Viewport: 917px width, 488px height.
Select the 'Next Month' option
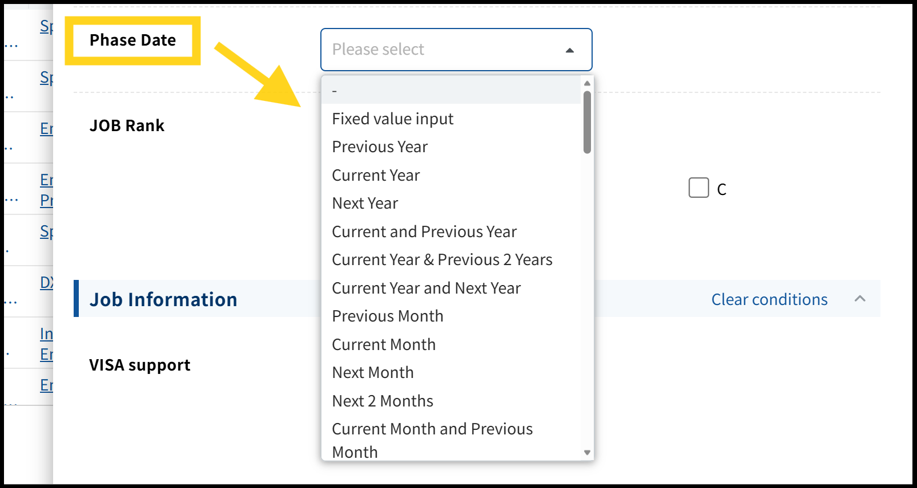(373, 373)
